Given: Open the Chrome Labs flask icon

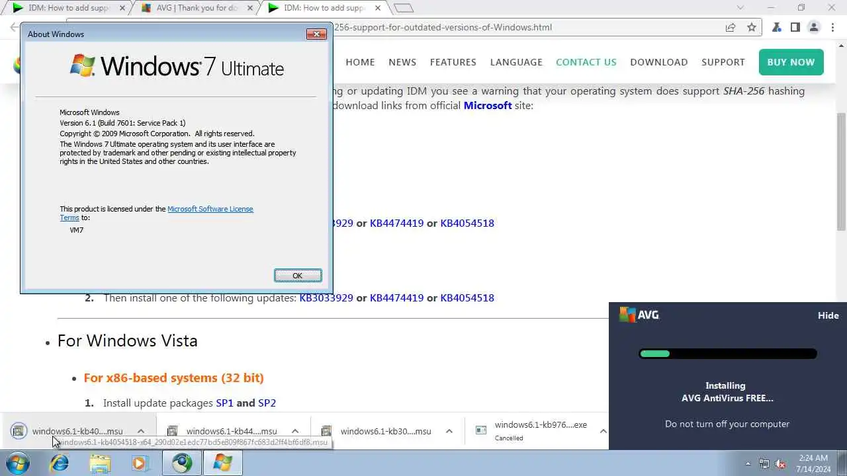Looking at the screenshot, I should [778, 27].
